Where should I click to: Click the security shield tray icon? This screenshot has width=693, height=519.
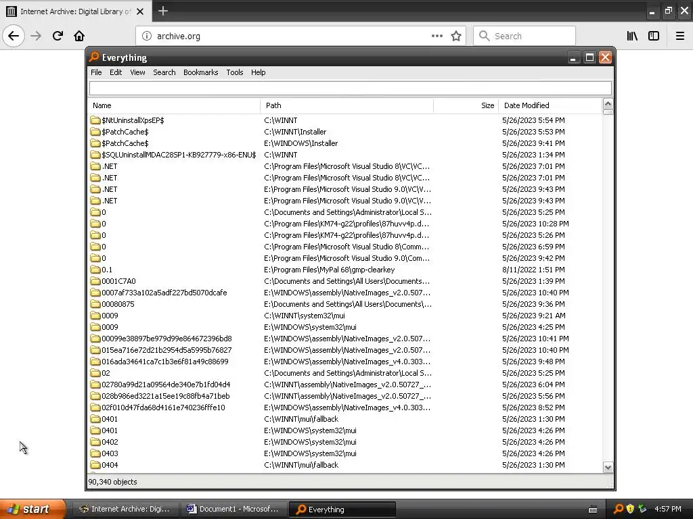tap(630, 509)
